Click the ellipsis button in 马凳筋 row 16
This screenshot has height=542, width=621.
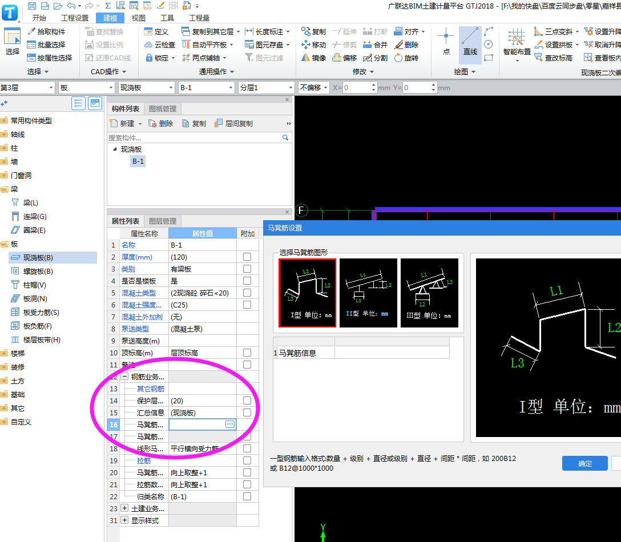click(229, 424)
